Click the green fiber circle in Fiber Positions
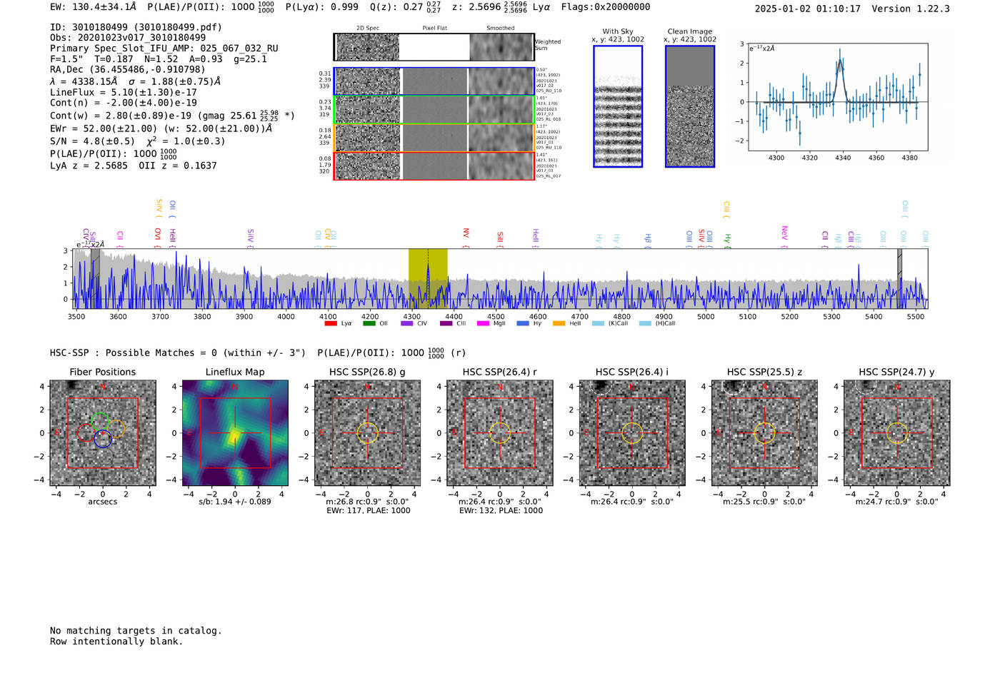 pos(100,422)
